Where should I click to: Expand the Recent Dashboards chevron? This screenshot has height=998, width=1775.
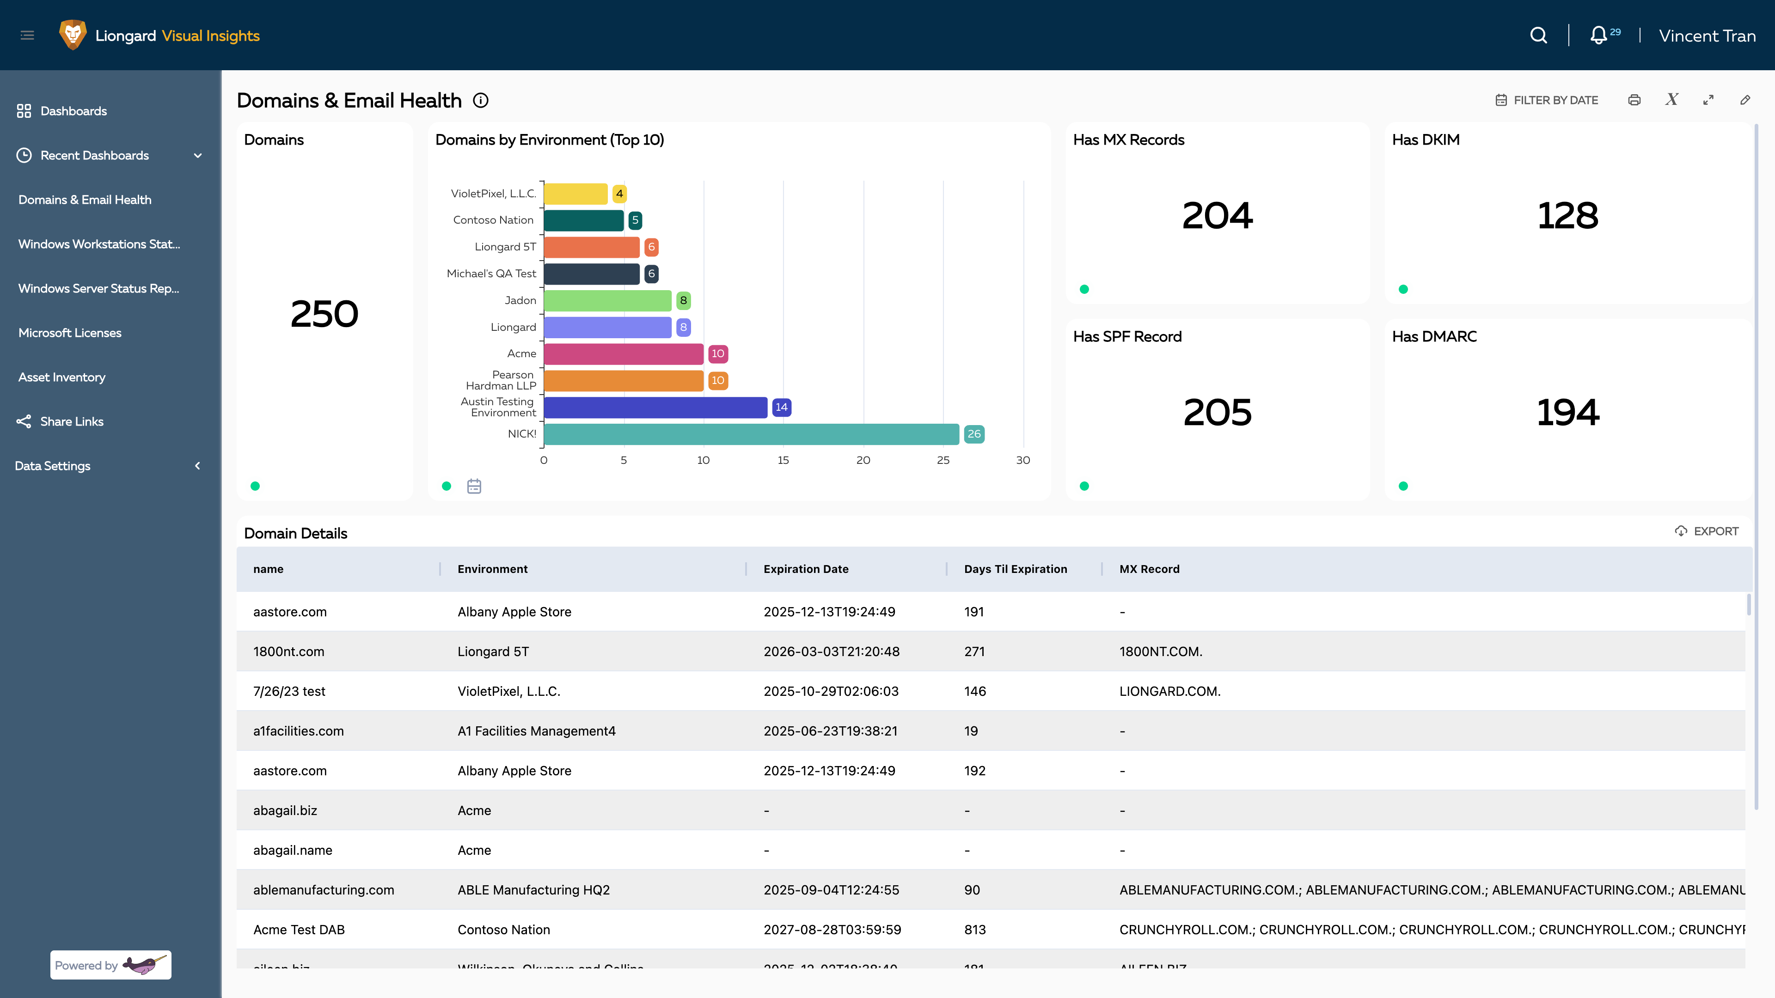click(x=198, y=156)
